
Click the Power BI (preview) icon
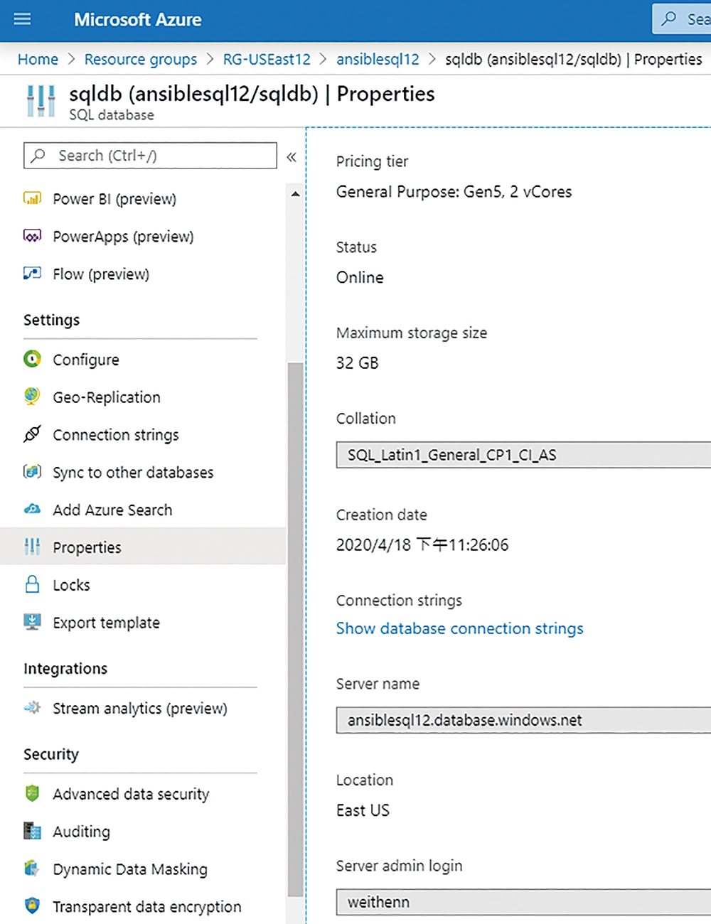[x=32, y=199]
